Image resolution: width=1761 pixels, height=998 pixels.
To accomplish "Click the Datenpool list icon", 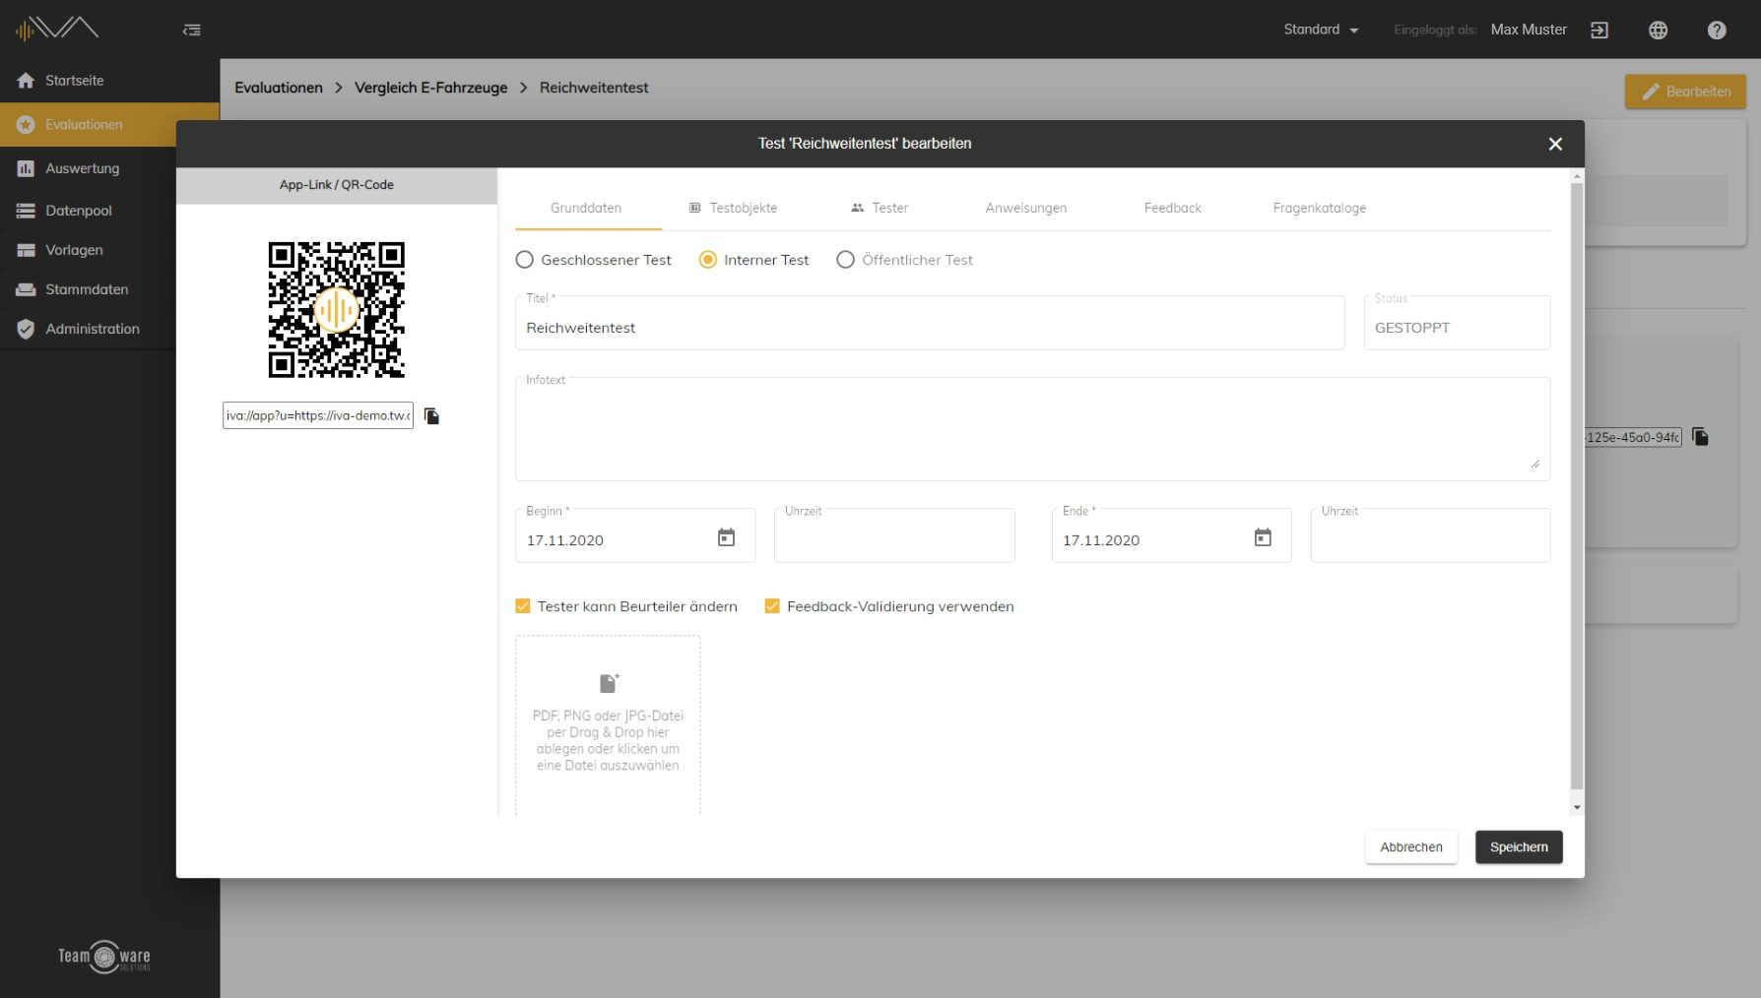I will 26,211.
